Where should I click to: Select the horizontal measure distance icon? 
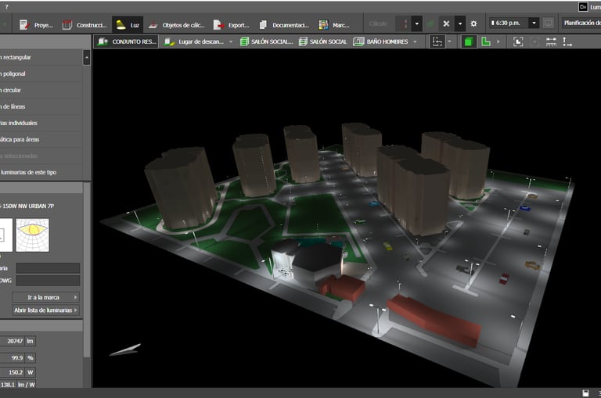coord(551,41)
